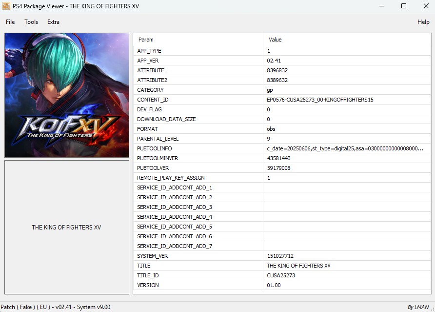Click the KOF XV cover art thumbnail

67,95
